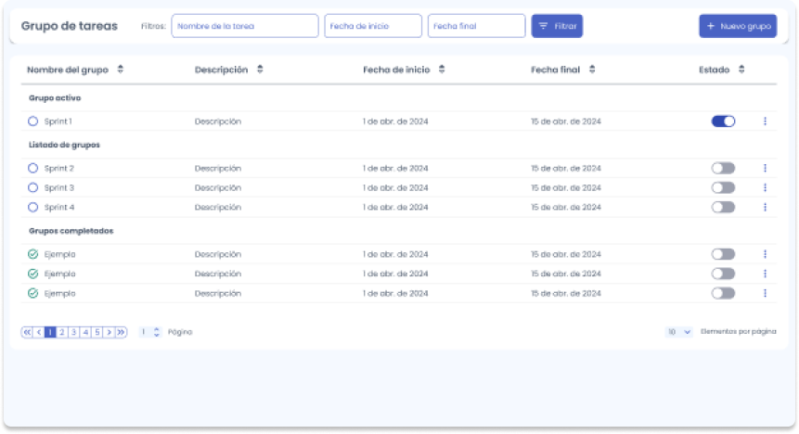This screenshot has width=799, height=434.
Task: Click the Sprint 4 group name
Action: pyautogui.click(x=59, y=208)
